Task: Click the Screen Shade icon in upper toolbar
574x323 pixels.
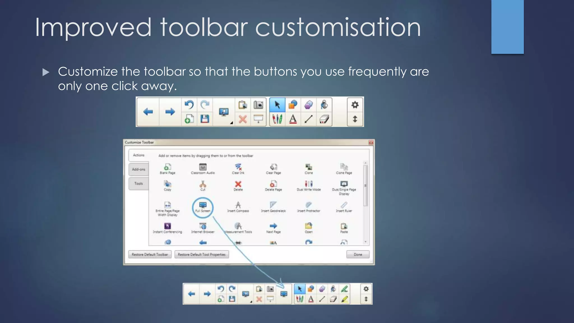Action: coord(258,119)
